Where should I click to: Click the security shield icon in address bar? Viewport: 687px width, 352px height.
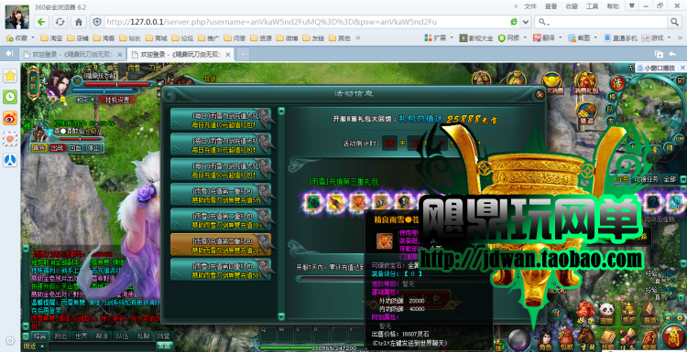(x=97, y=22)
